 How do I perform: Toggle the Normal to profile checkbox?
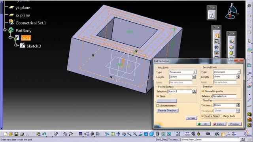click(203, 91)
